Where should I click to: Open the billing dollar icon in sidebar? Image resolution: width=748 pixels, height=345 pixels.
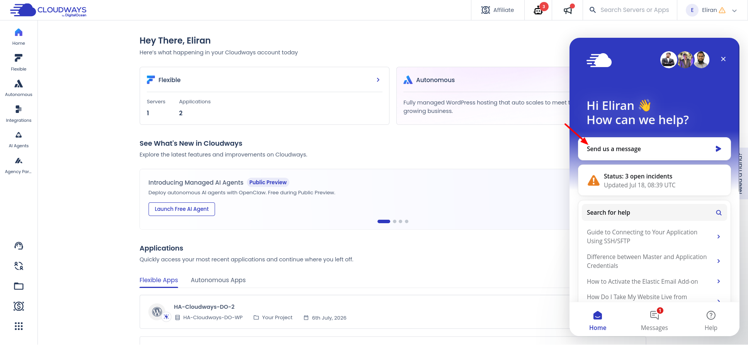(x=19, y=306)
